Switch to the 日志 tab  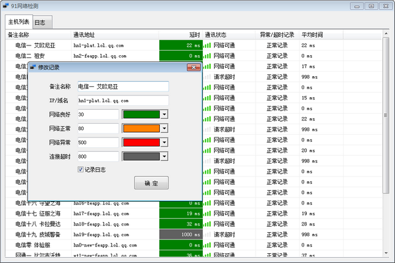[39, 22]
